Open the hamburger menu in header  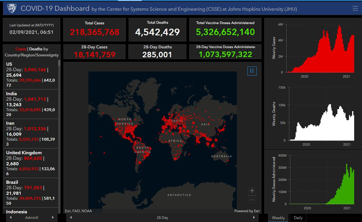pos(355,8)
